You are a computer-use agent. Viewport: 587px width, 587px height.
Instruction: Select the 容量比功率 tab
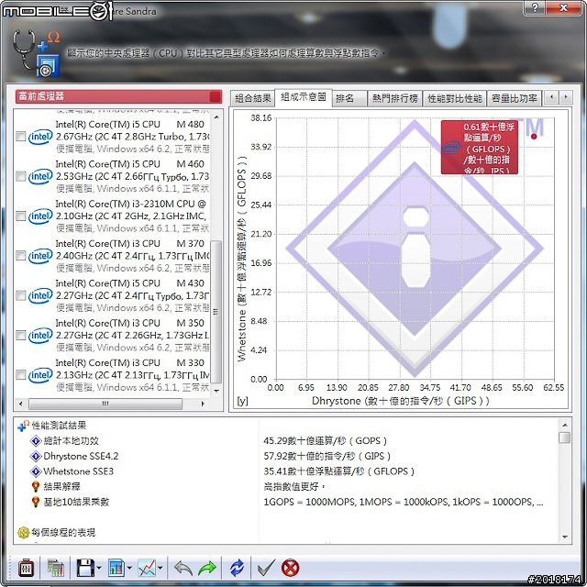[515, 98]
